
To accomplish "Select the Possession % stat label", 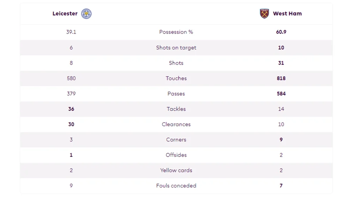I will [176, 32].
